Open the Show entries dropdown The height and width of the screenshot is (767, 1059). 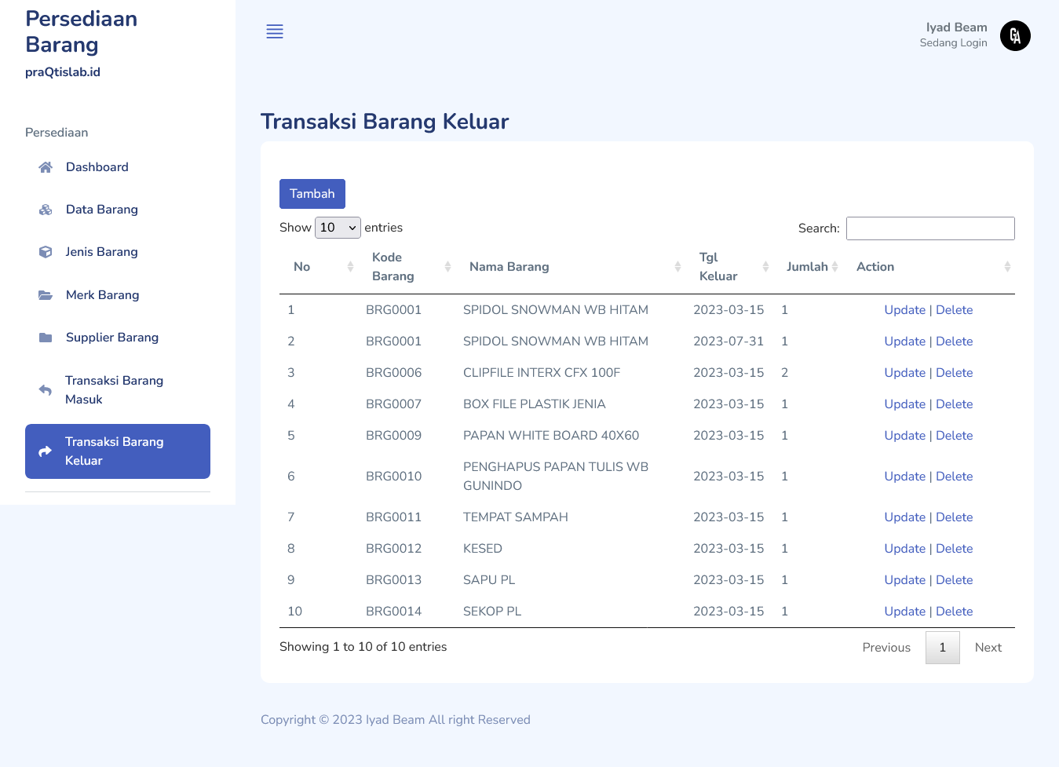[338, 228]
